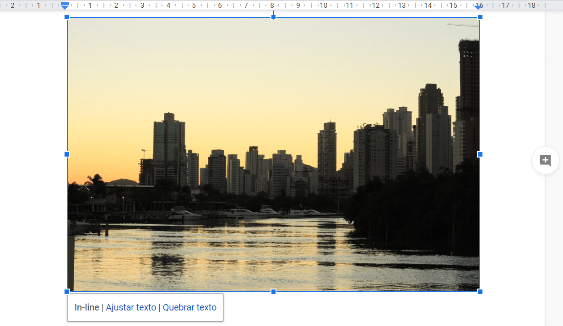This screenshot has width=563, height=326.
Task: Choose the Ajustar texto option
Action: pyautogui.click(x=131, y=307)
